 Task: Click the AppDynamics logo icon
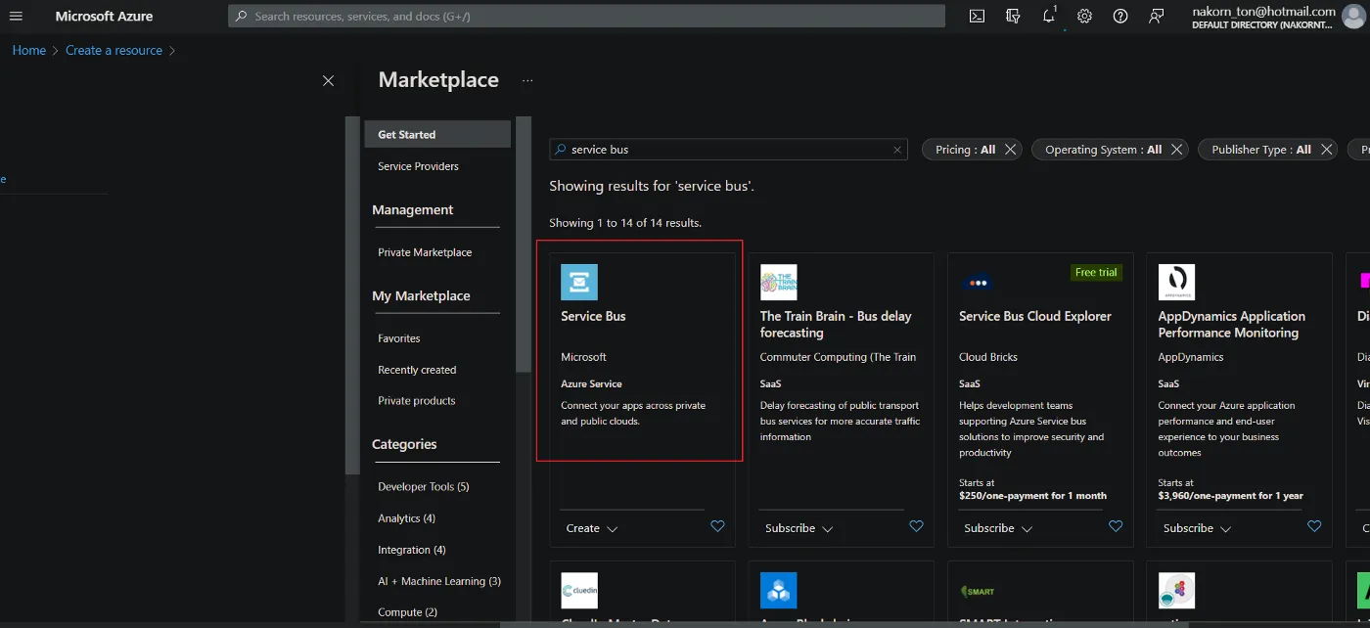click(1176, 282)
